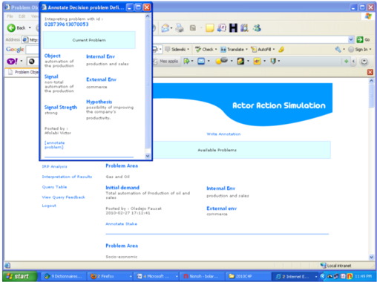Click Sign In on Google toolbar
Screen dimensions: 377x282
pyautogui.click(x=358, y=50)
